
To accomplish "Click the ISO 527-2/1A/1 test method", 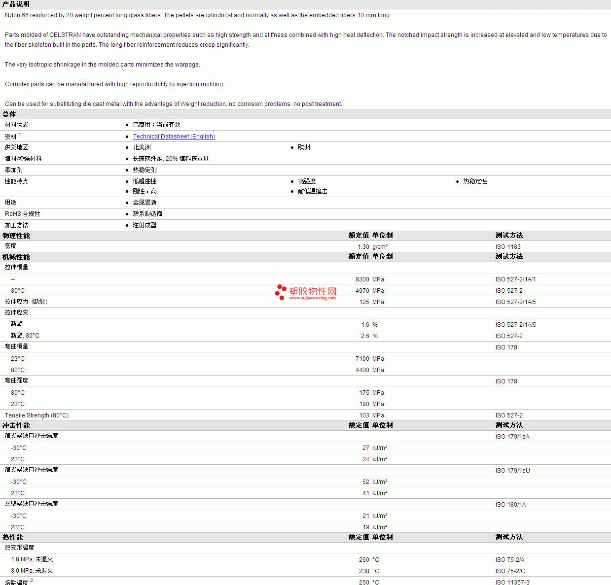I will [516, 279].
